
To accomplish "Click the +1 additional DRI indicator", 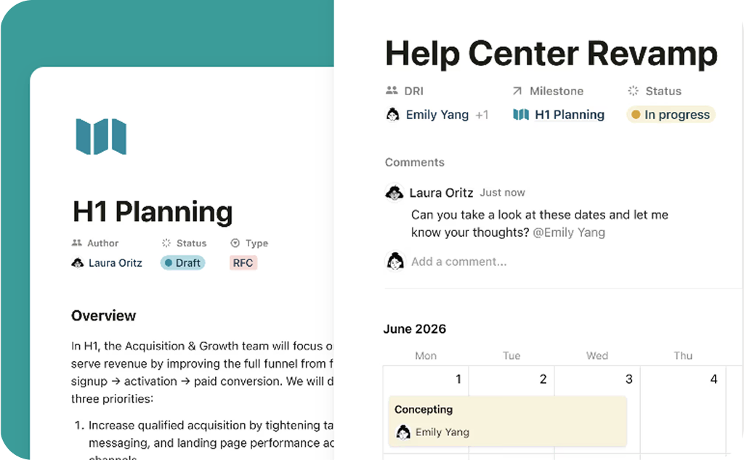I will click(482, 115).
